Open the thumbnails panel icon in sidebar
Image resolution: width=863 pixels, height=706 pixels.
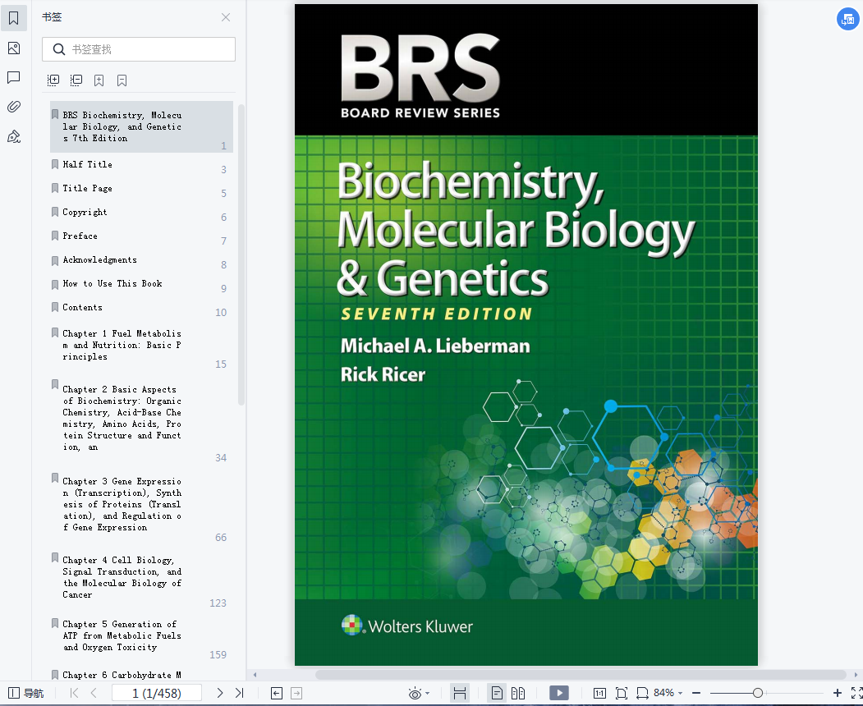(x=14, y=48)
